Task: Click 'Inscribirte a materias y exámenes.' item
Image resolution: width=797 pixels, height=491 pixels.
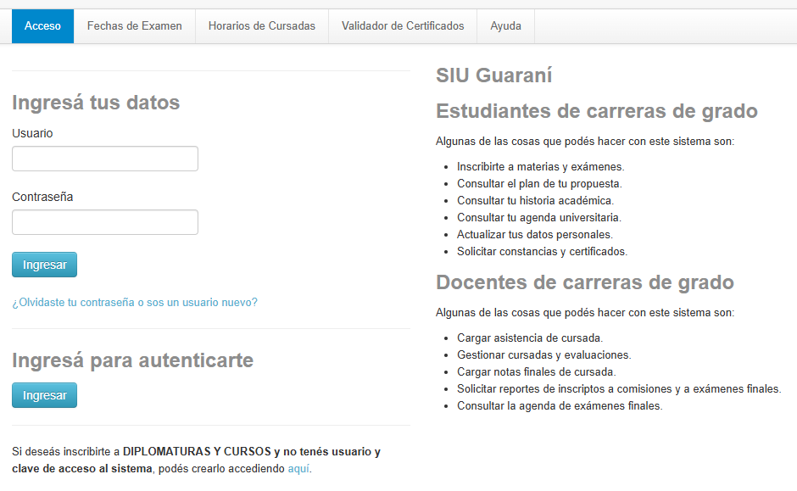Action: pyautogui.click(x=541, y=167)
